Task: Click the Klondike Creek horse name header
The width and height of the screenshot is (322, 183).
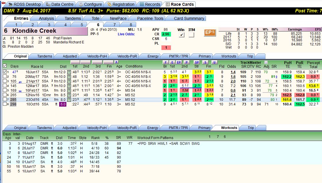Action: tap(46, 31)
